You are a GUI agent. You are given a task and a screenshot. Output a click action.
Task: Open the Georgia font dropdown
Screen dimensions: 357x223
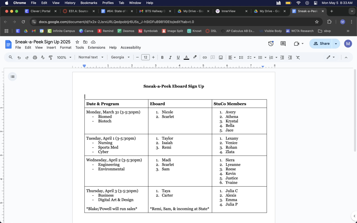click(120, 57)
